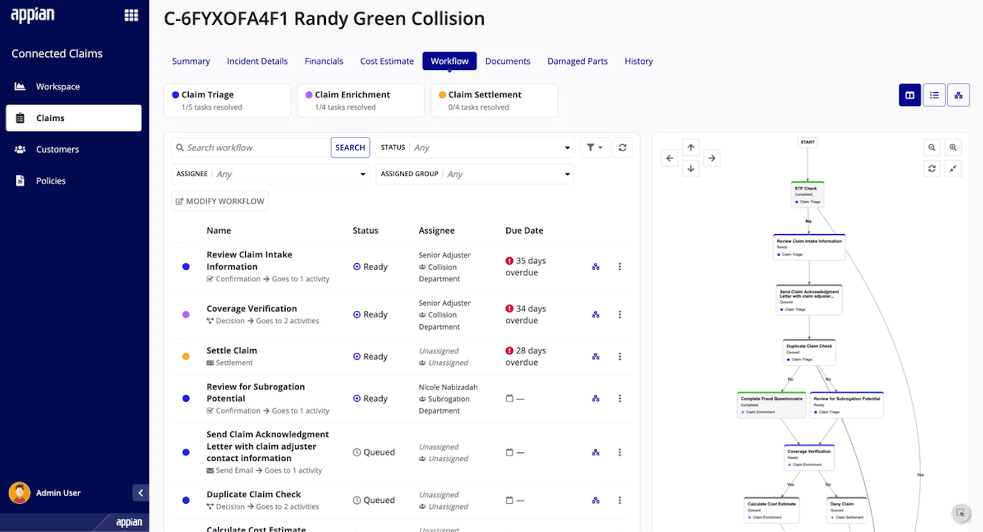Refresh the workflow list
The image size is (983, 532).
click(622, 147)
